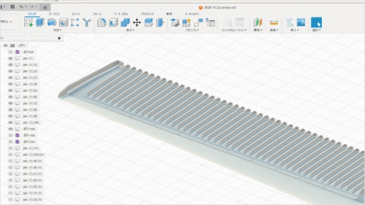Switch to the サーフェス tab

54,14
